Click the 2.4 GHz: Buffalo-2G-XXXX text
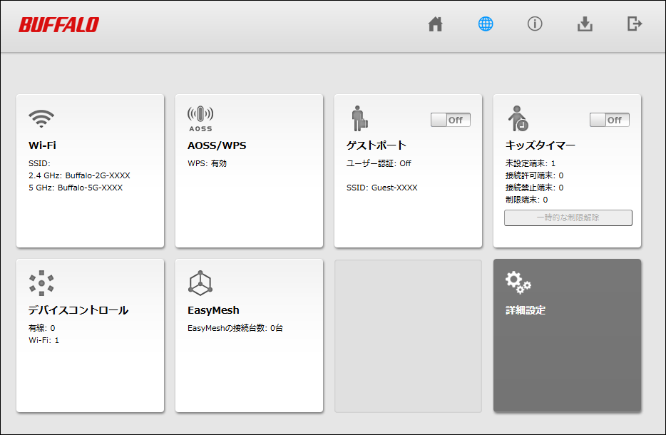This screenshot has height=435, width=666. (79, 175)
